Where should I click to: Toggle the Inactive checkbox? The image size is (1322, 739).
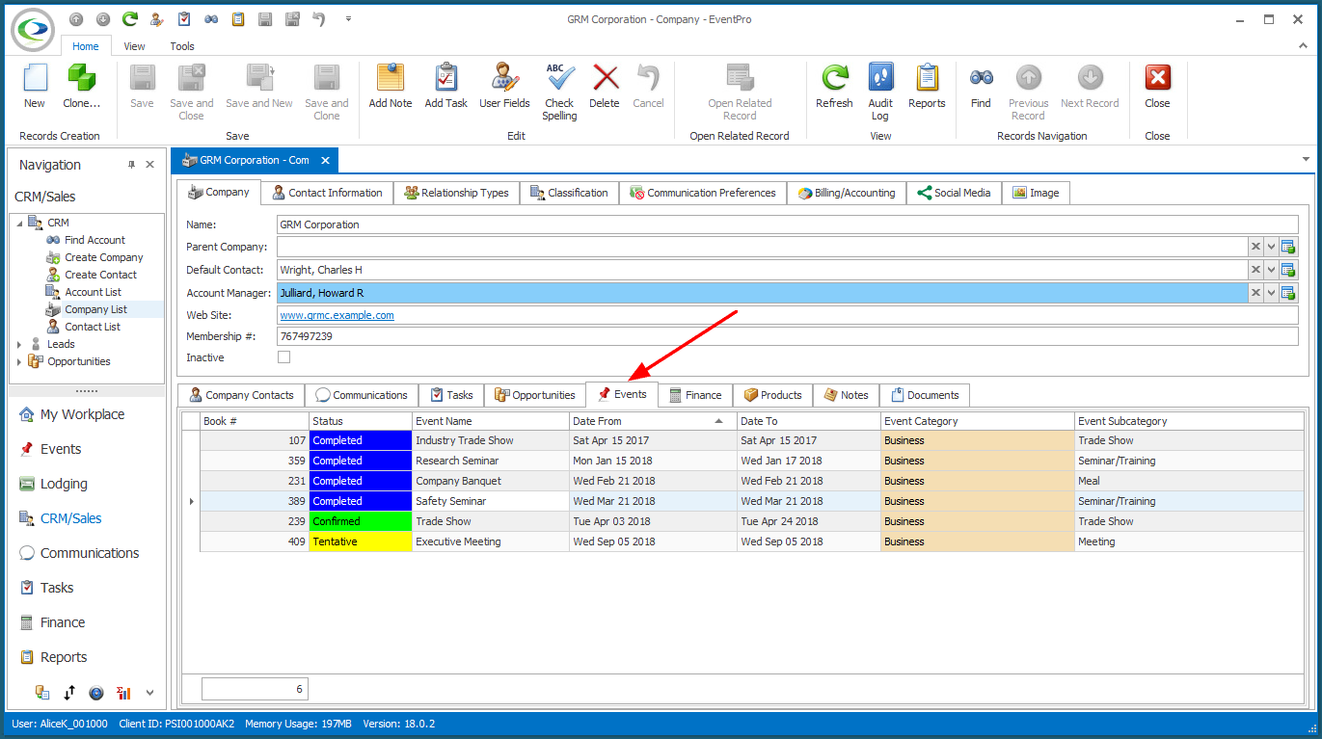coord(283,357)
